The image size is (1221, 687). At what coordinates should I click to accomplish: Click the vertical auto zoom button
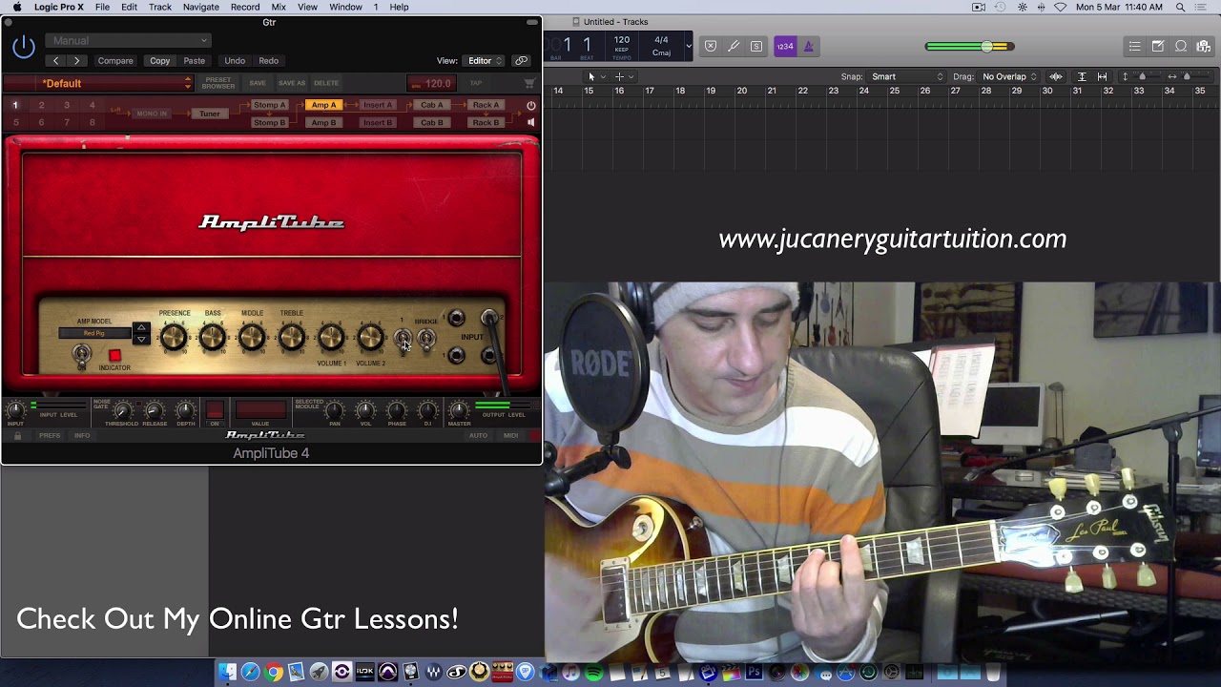coord(1081,76)
